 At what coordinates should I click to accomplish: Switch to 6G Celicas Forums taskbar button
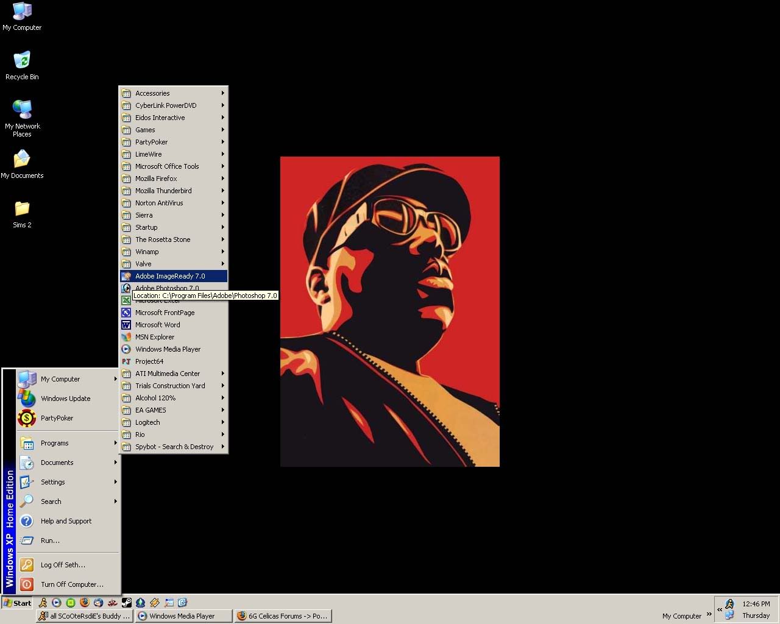point(283,616)
